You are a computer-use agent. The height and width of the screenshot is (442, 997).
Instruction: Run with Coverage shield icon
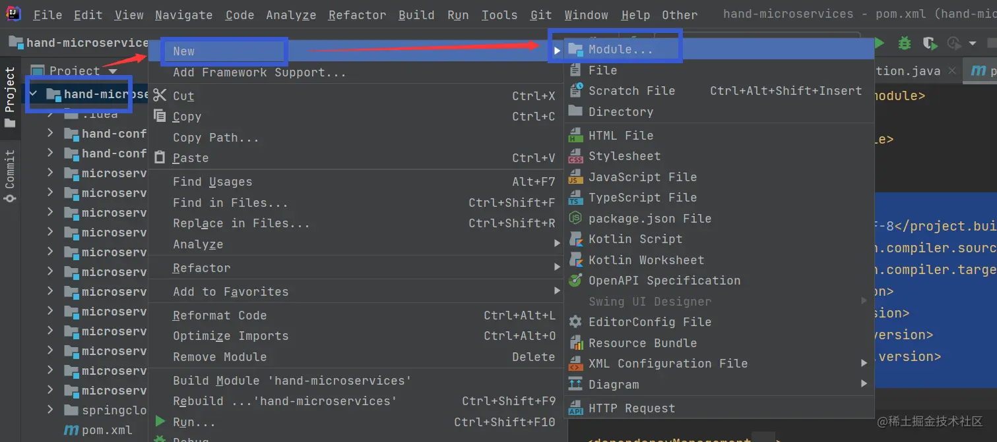click(x=930, y=43)
